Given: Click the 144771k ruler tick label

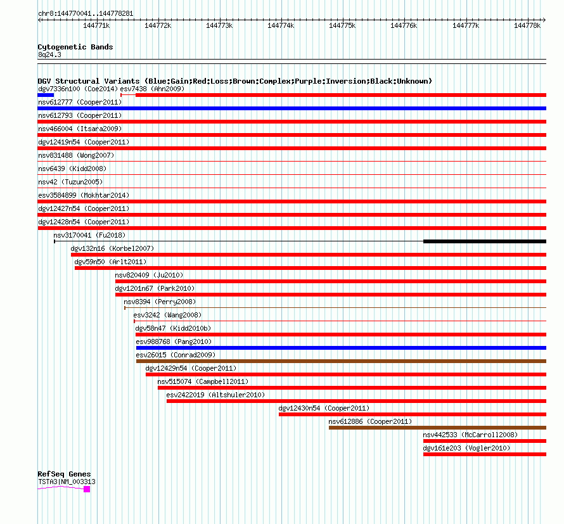Looking at the screenshot, I should pos(96,25).
